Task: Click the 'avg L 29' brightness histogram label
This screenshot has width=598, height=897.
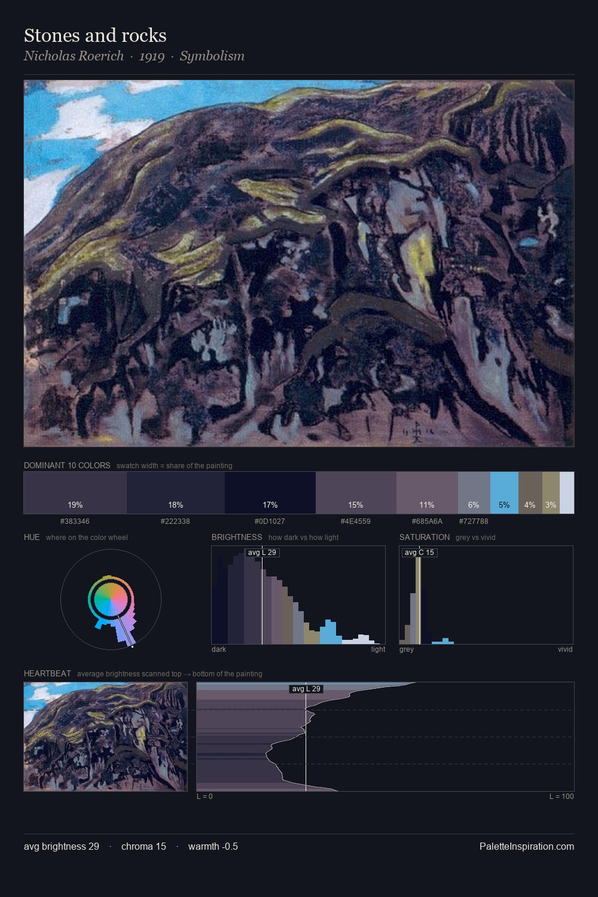Action: tap(262, 553)
